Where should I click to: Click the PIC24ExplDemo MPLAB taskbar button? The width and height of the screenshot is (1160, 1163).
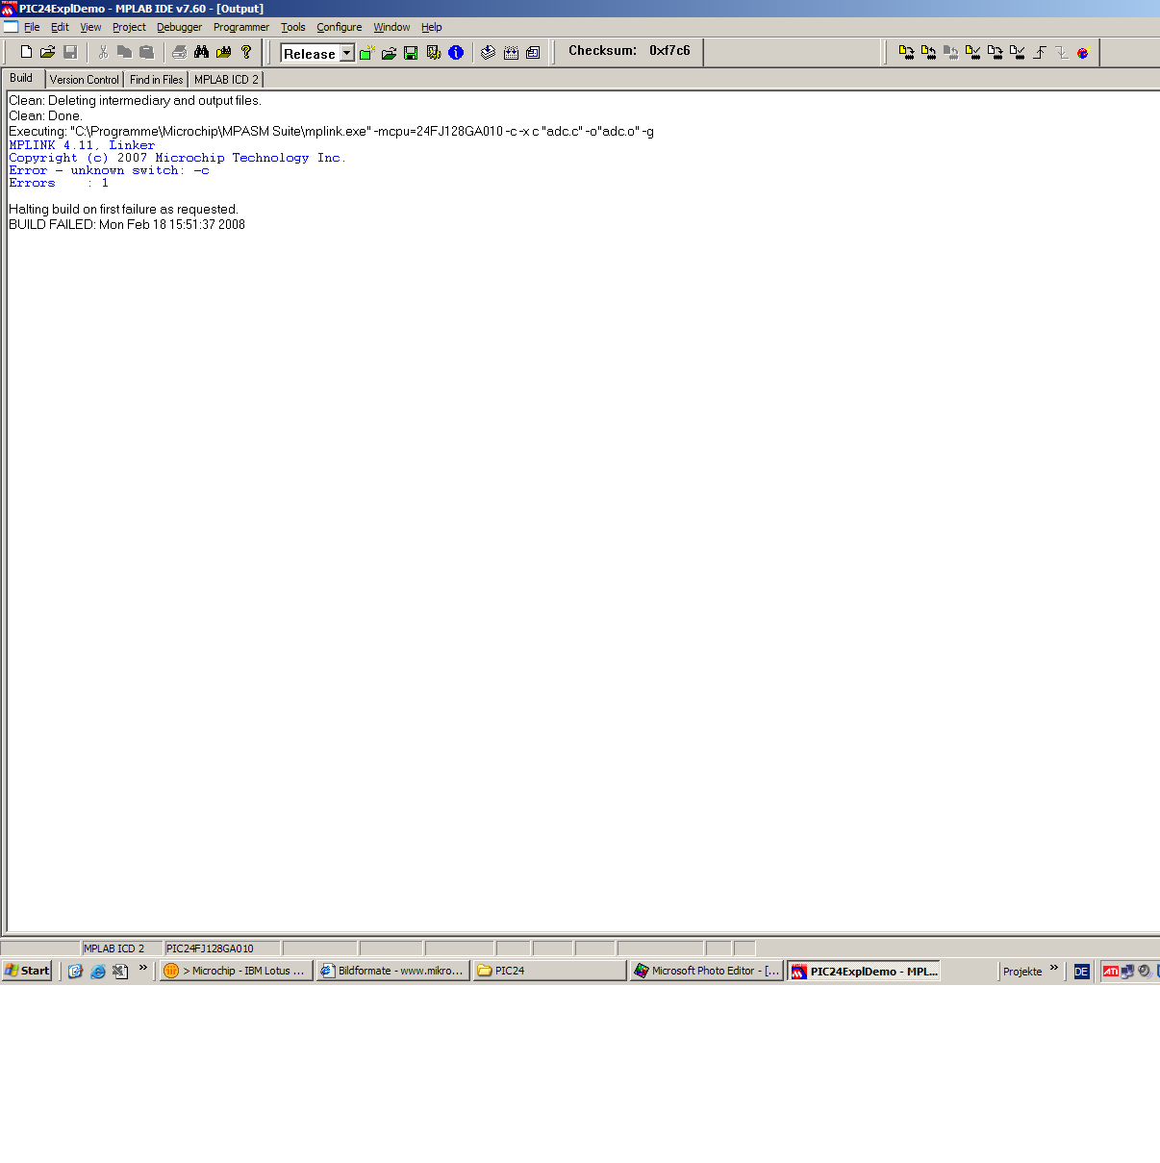(x=864, y=972)
